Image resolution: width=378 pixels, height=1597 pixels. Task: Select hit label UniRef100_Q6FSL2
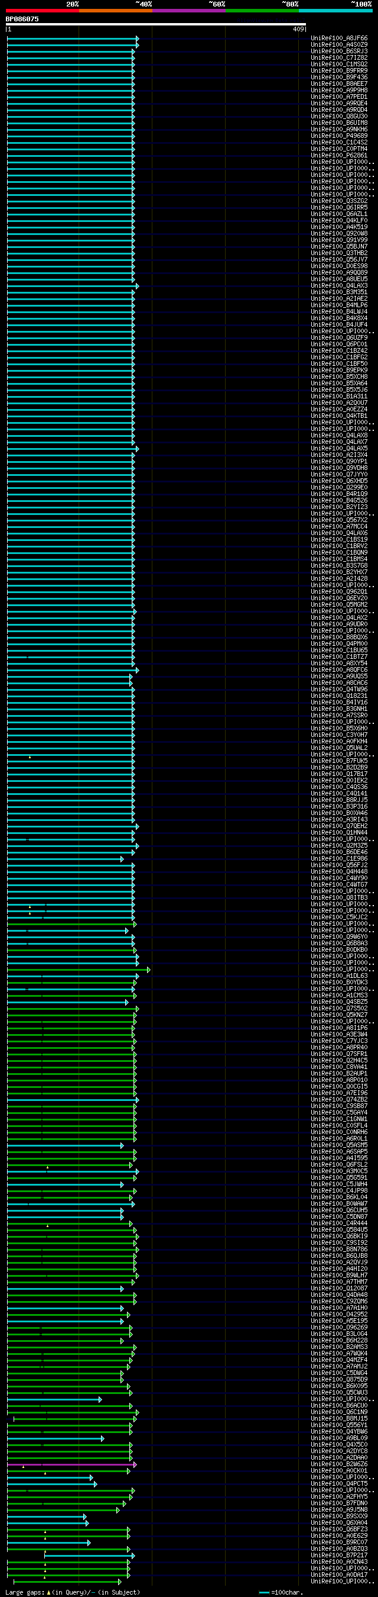[x=339, y=1164]
